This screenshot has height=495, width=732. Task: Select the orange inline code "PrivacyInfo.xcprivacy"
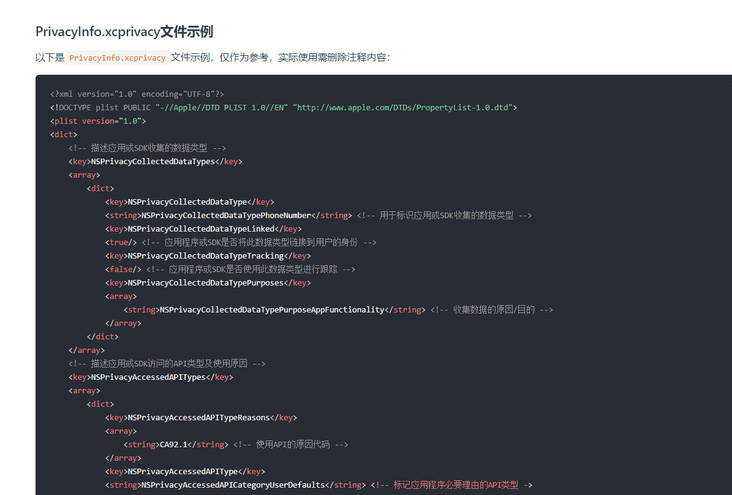[x=117, y=58]
